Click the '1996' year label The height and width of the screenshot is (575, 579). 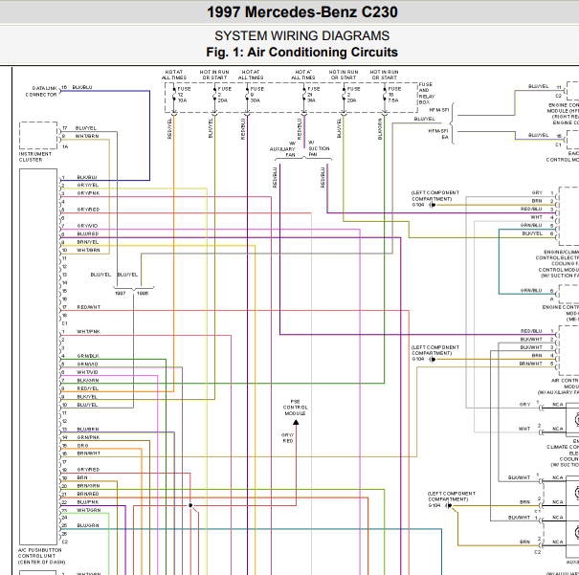143,293
